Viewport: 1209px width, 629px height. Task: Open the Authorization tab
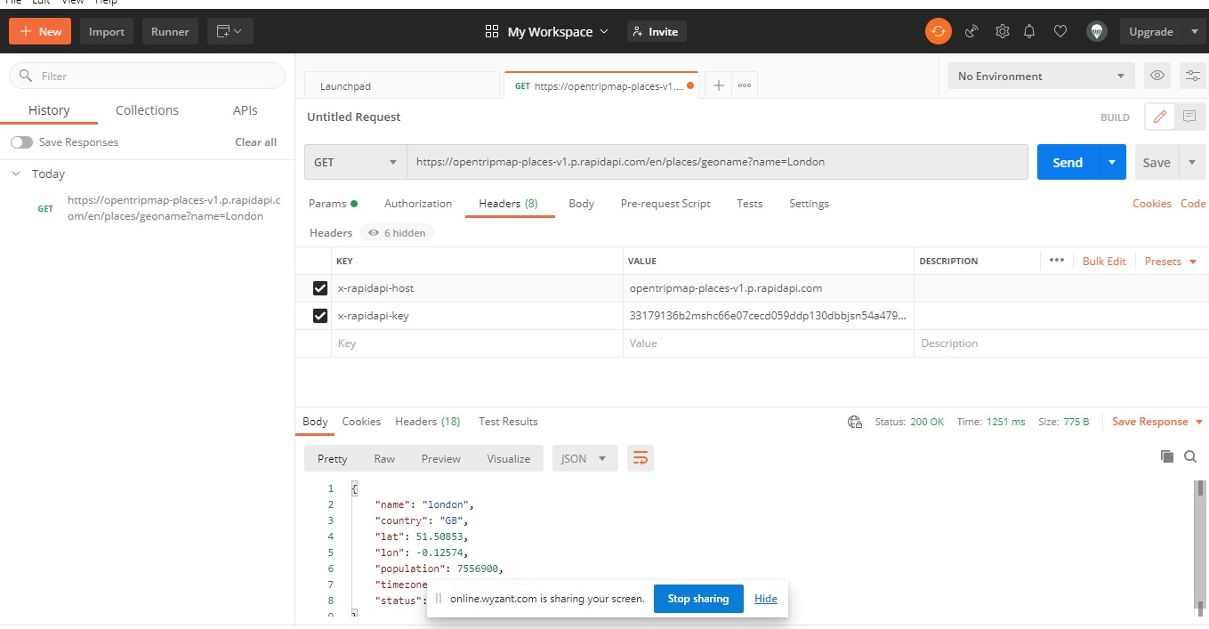click(x=418, y=204)
